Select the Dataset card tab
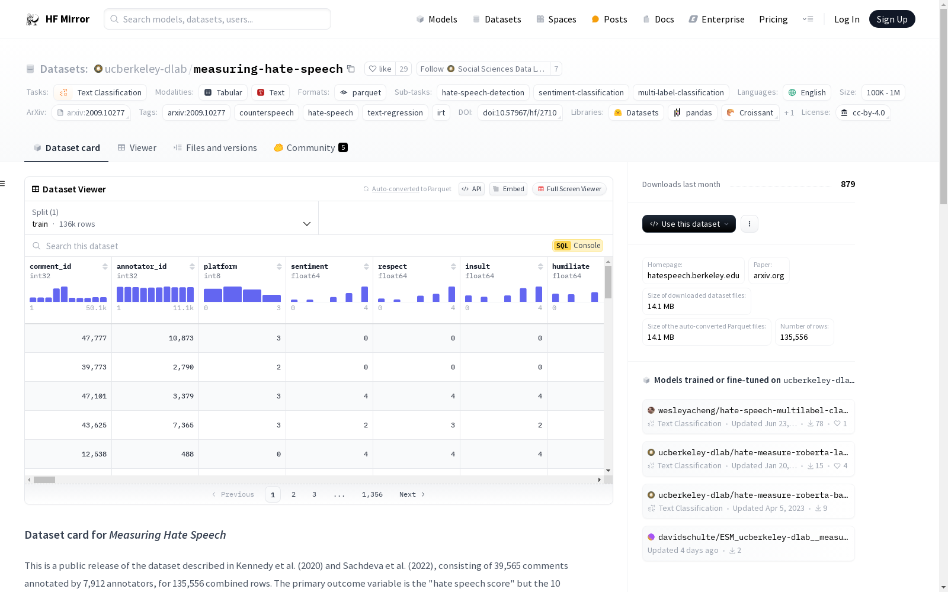 tap(66, 147)
